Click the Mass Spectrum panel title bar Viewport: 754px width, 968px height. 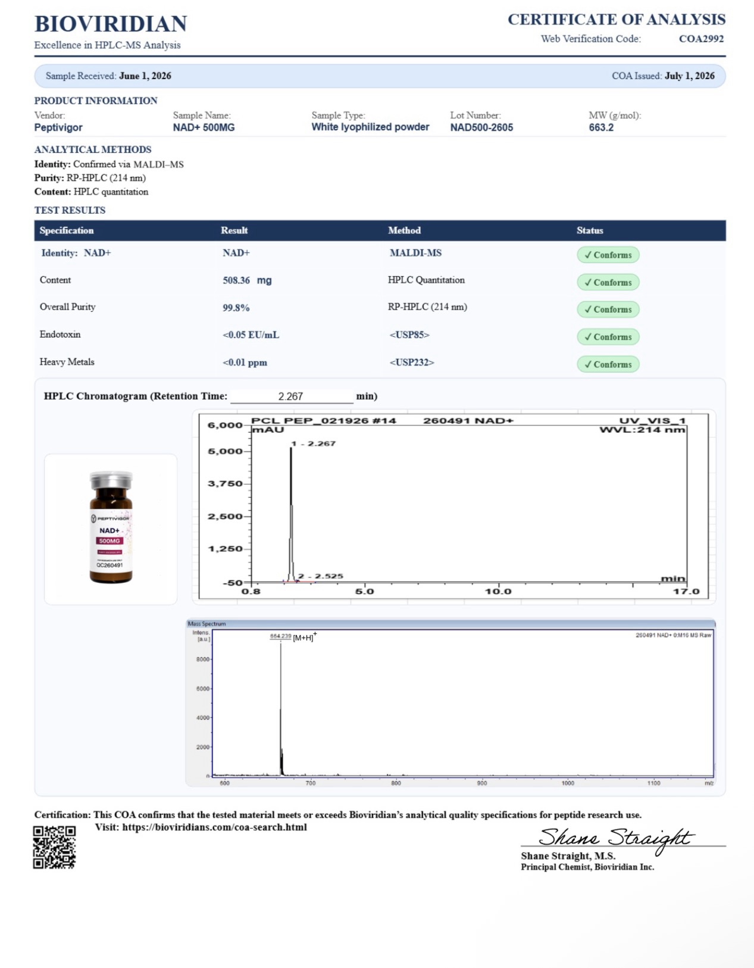[450, 624]
